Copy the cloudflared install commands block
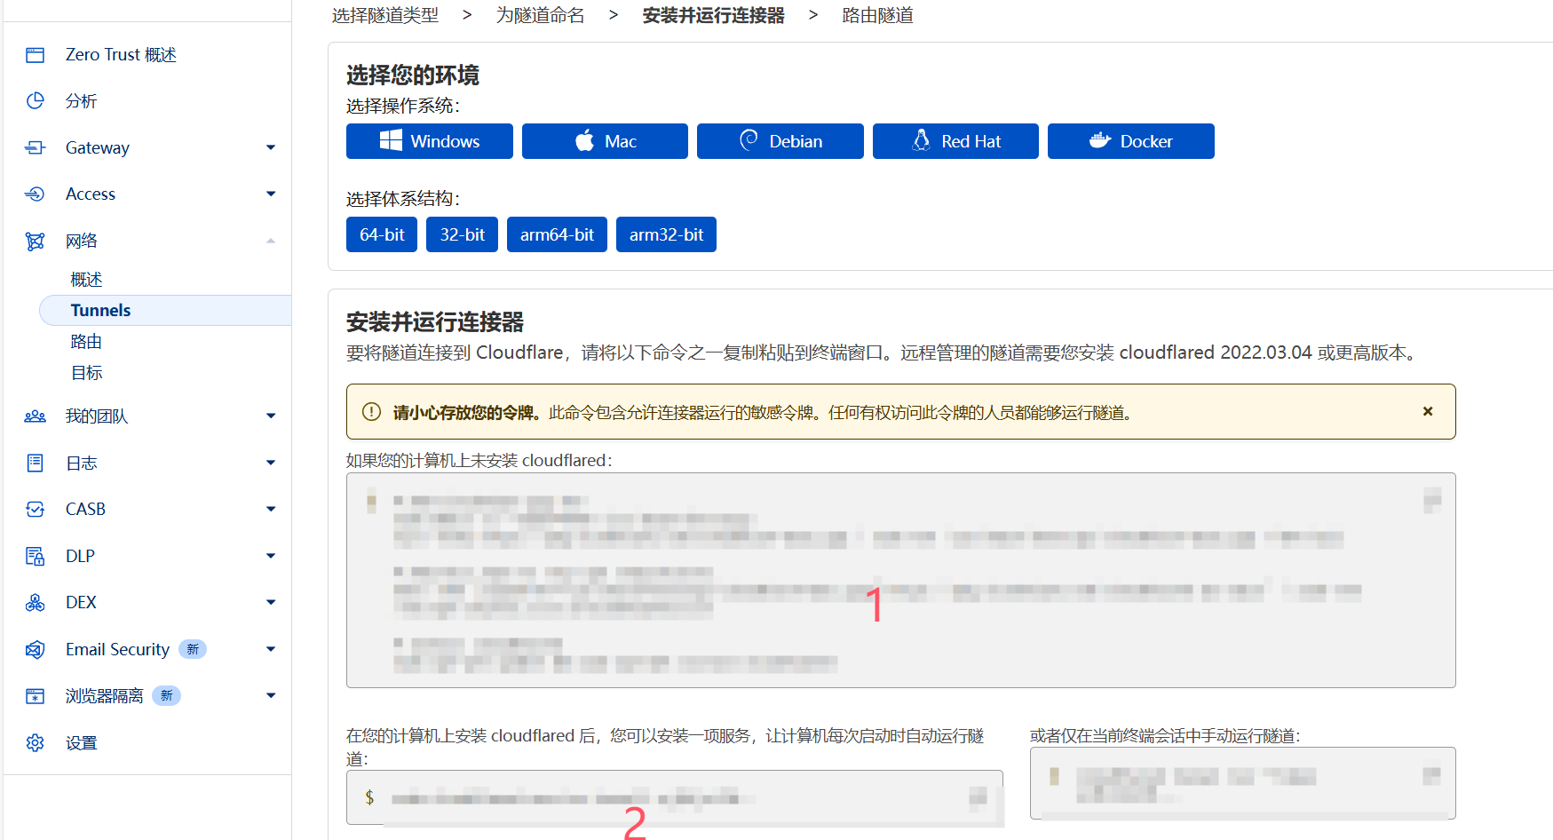1553x840 pixels. [1431, 500]
